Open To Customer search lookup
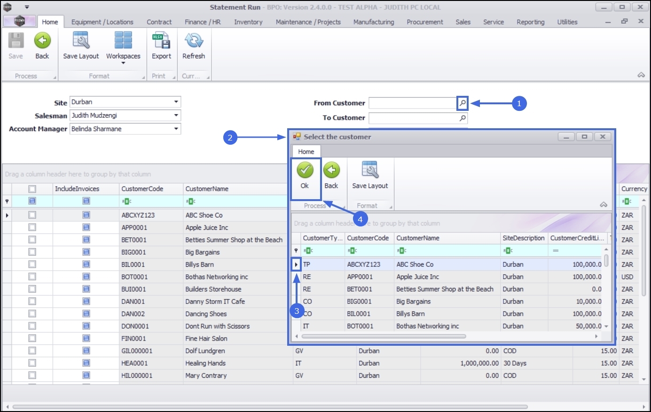The image size is (651, 412). [x=463, y=118]
